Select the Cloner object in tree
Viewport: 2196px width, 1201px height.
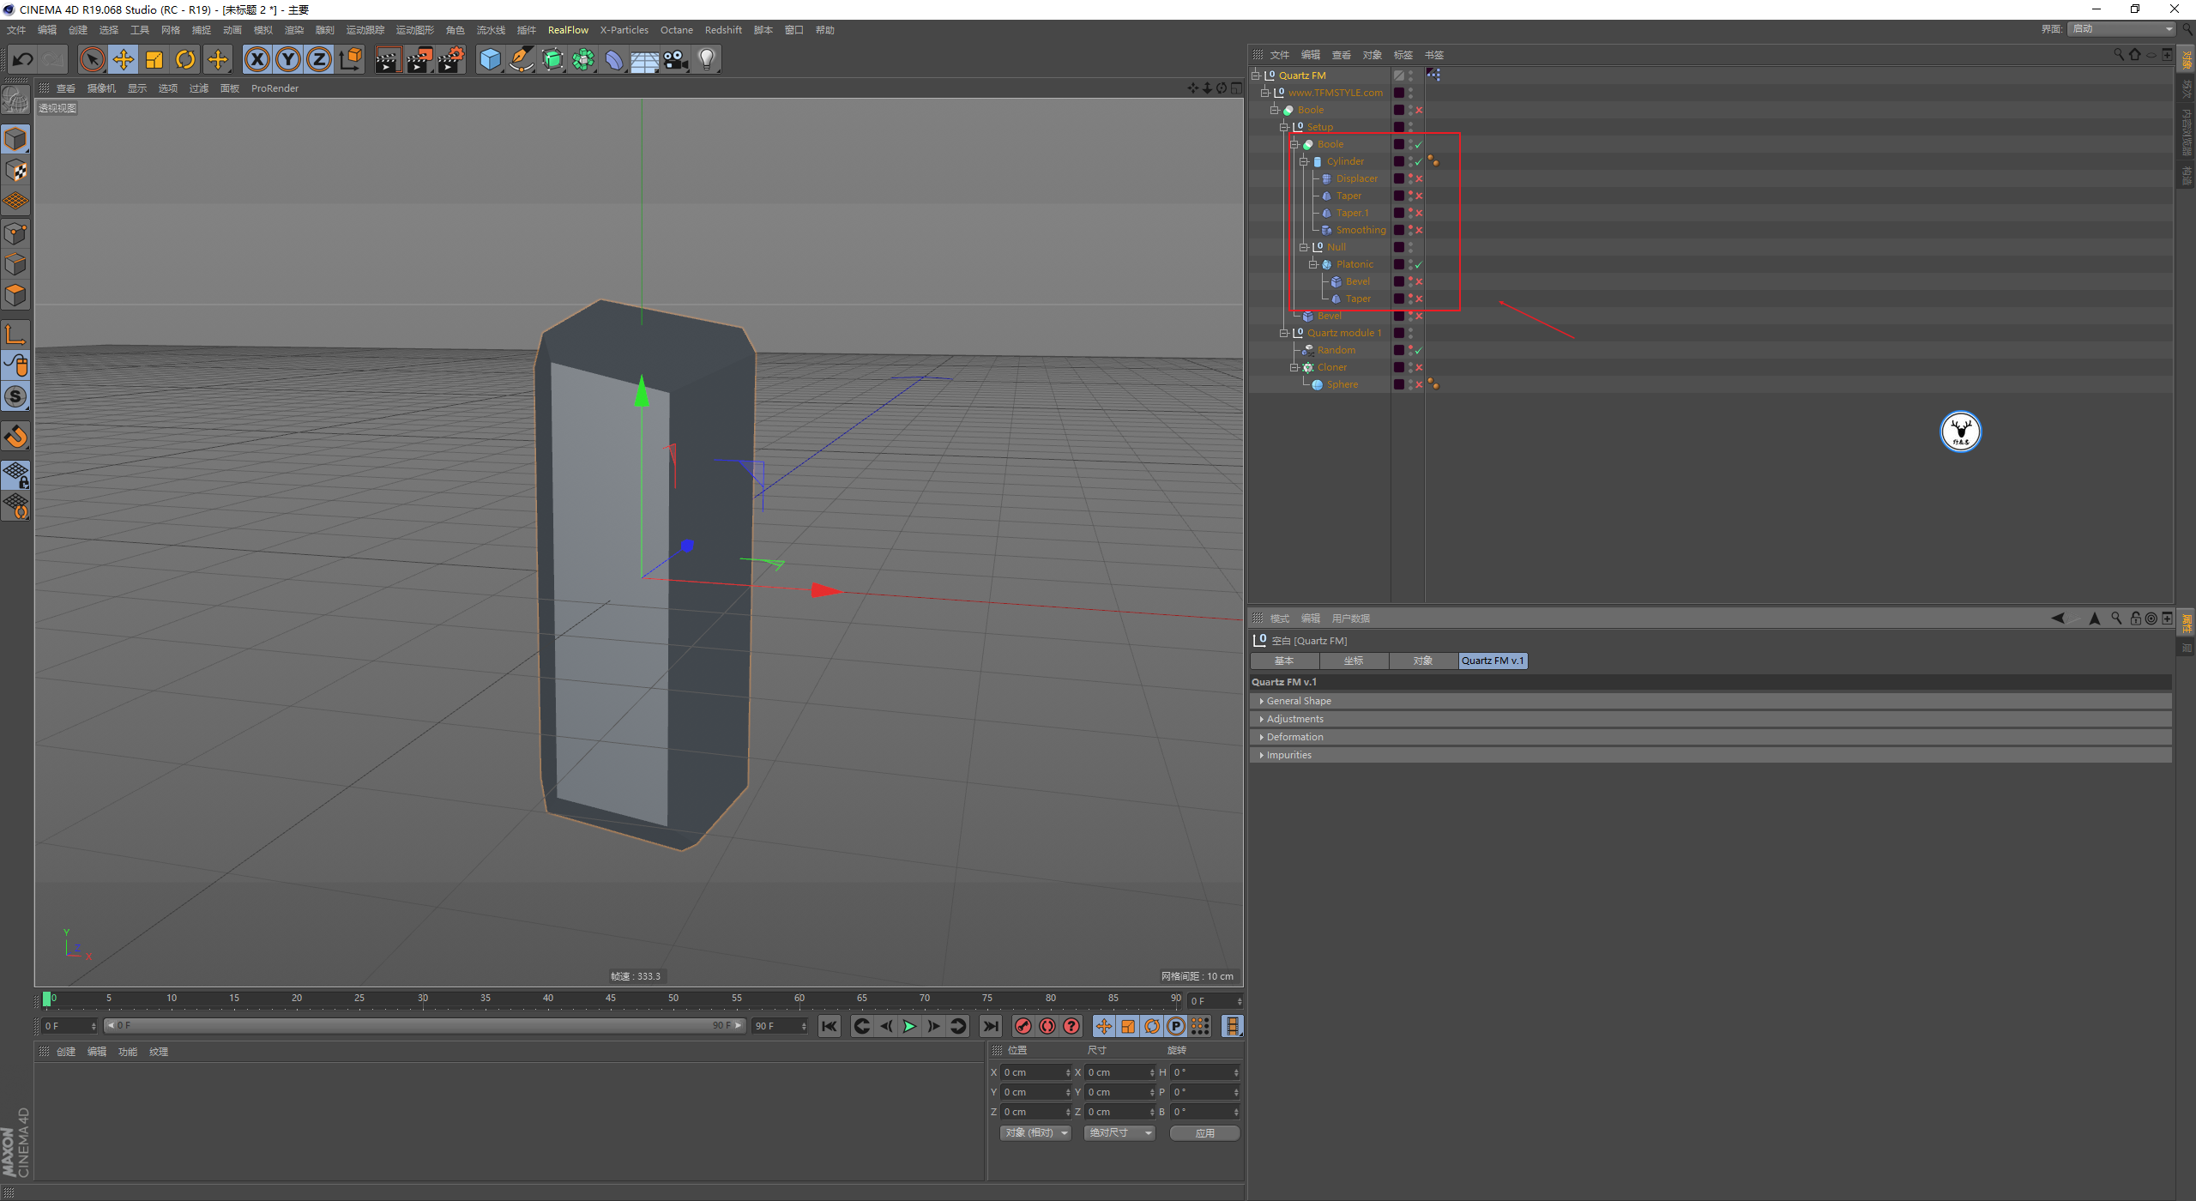click(x=1331, y=367)
